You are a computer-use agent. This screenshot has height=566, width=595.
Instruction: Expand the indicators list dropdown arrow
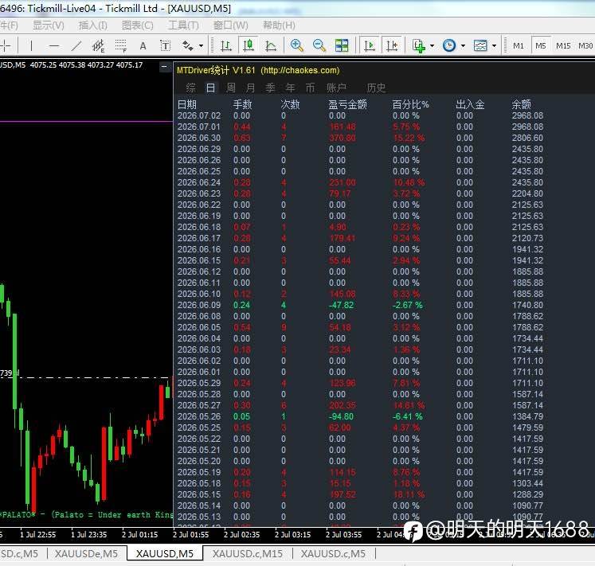433,46
